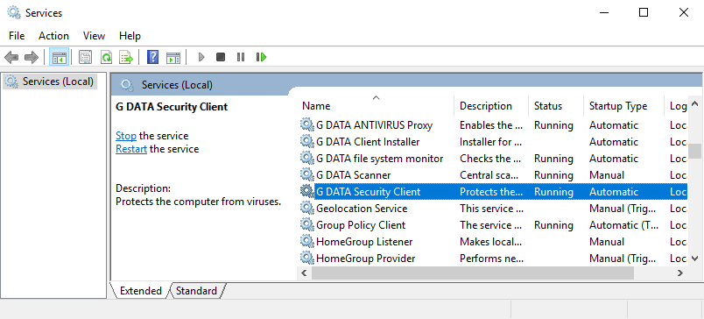The height and width of the screenshot is (319, 704).
Task: Click 'Automatic (T...' startup type of Group Policy Client
Action: coord(623,224)
